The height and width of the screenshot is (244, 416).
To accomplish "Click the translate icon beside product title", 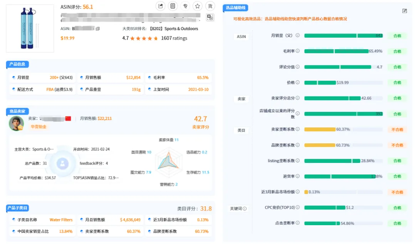I will [210, 17].
